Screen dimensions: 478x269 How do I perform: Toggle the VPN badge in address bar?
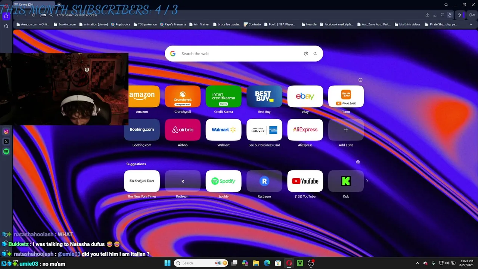[44, 15]
